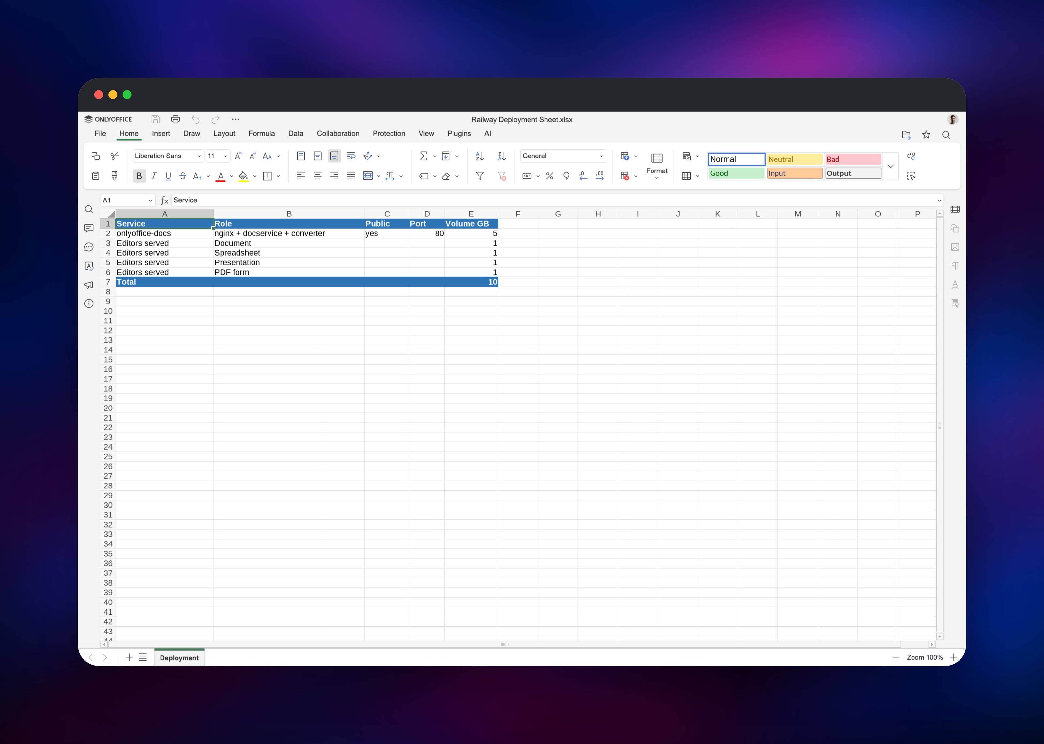This screenshot has width=1044, height=744.
Task: Open About info icon in sidebar
Action: pos(89,303)
